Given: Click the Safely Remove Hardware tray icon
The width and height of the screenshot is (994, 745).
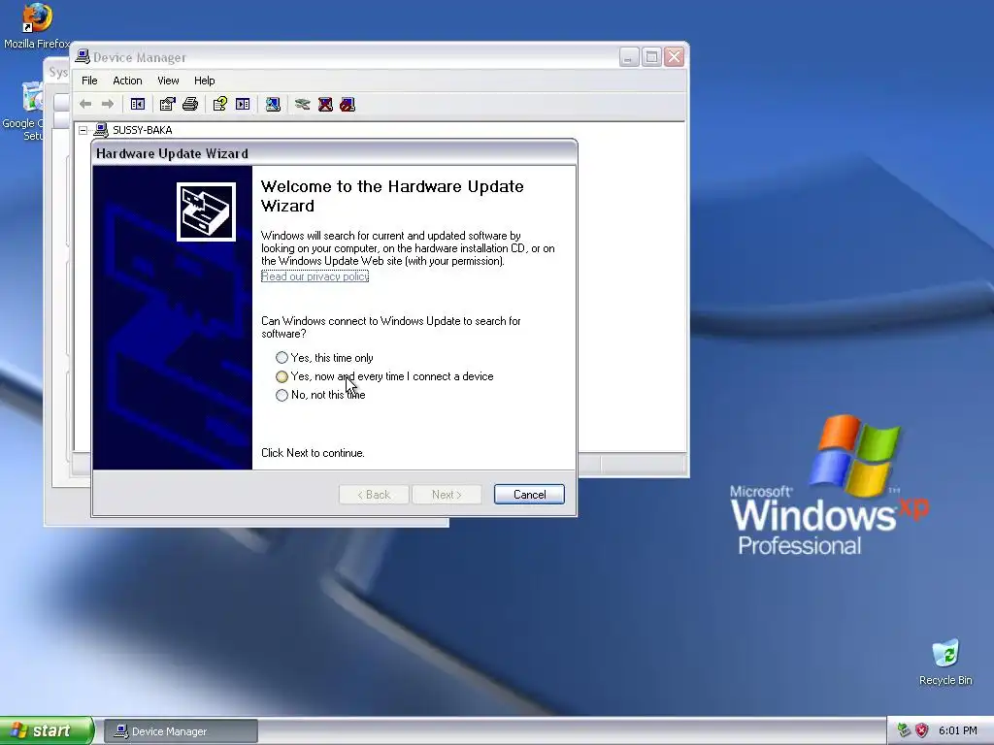Looking at the screenshot, I should click(904, 730).
